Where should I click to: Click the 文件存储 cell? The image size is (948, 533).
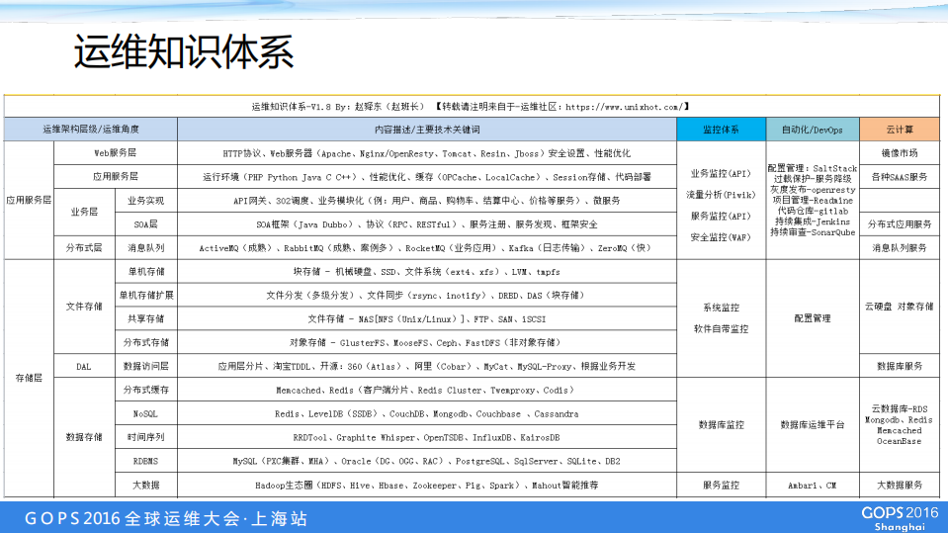[x=84, y=307]
